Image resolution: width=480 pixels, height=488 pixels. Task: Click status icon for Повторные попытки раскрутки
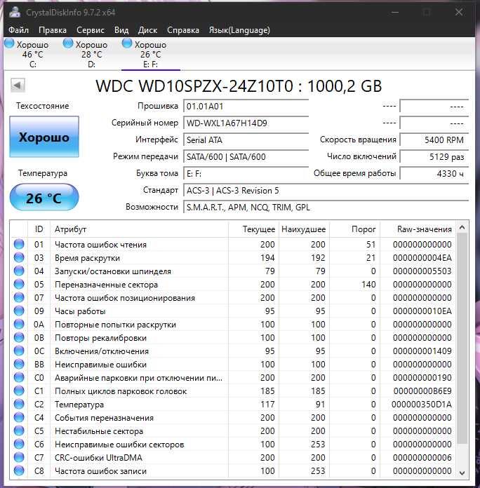point(19,324)
